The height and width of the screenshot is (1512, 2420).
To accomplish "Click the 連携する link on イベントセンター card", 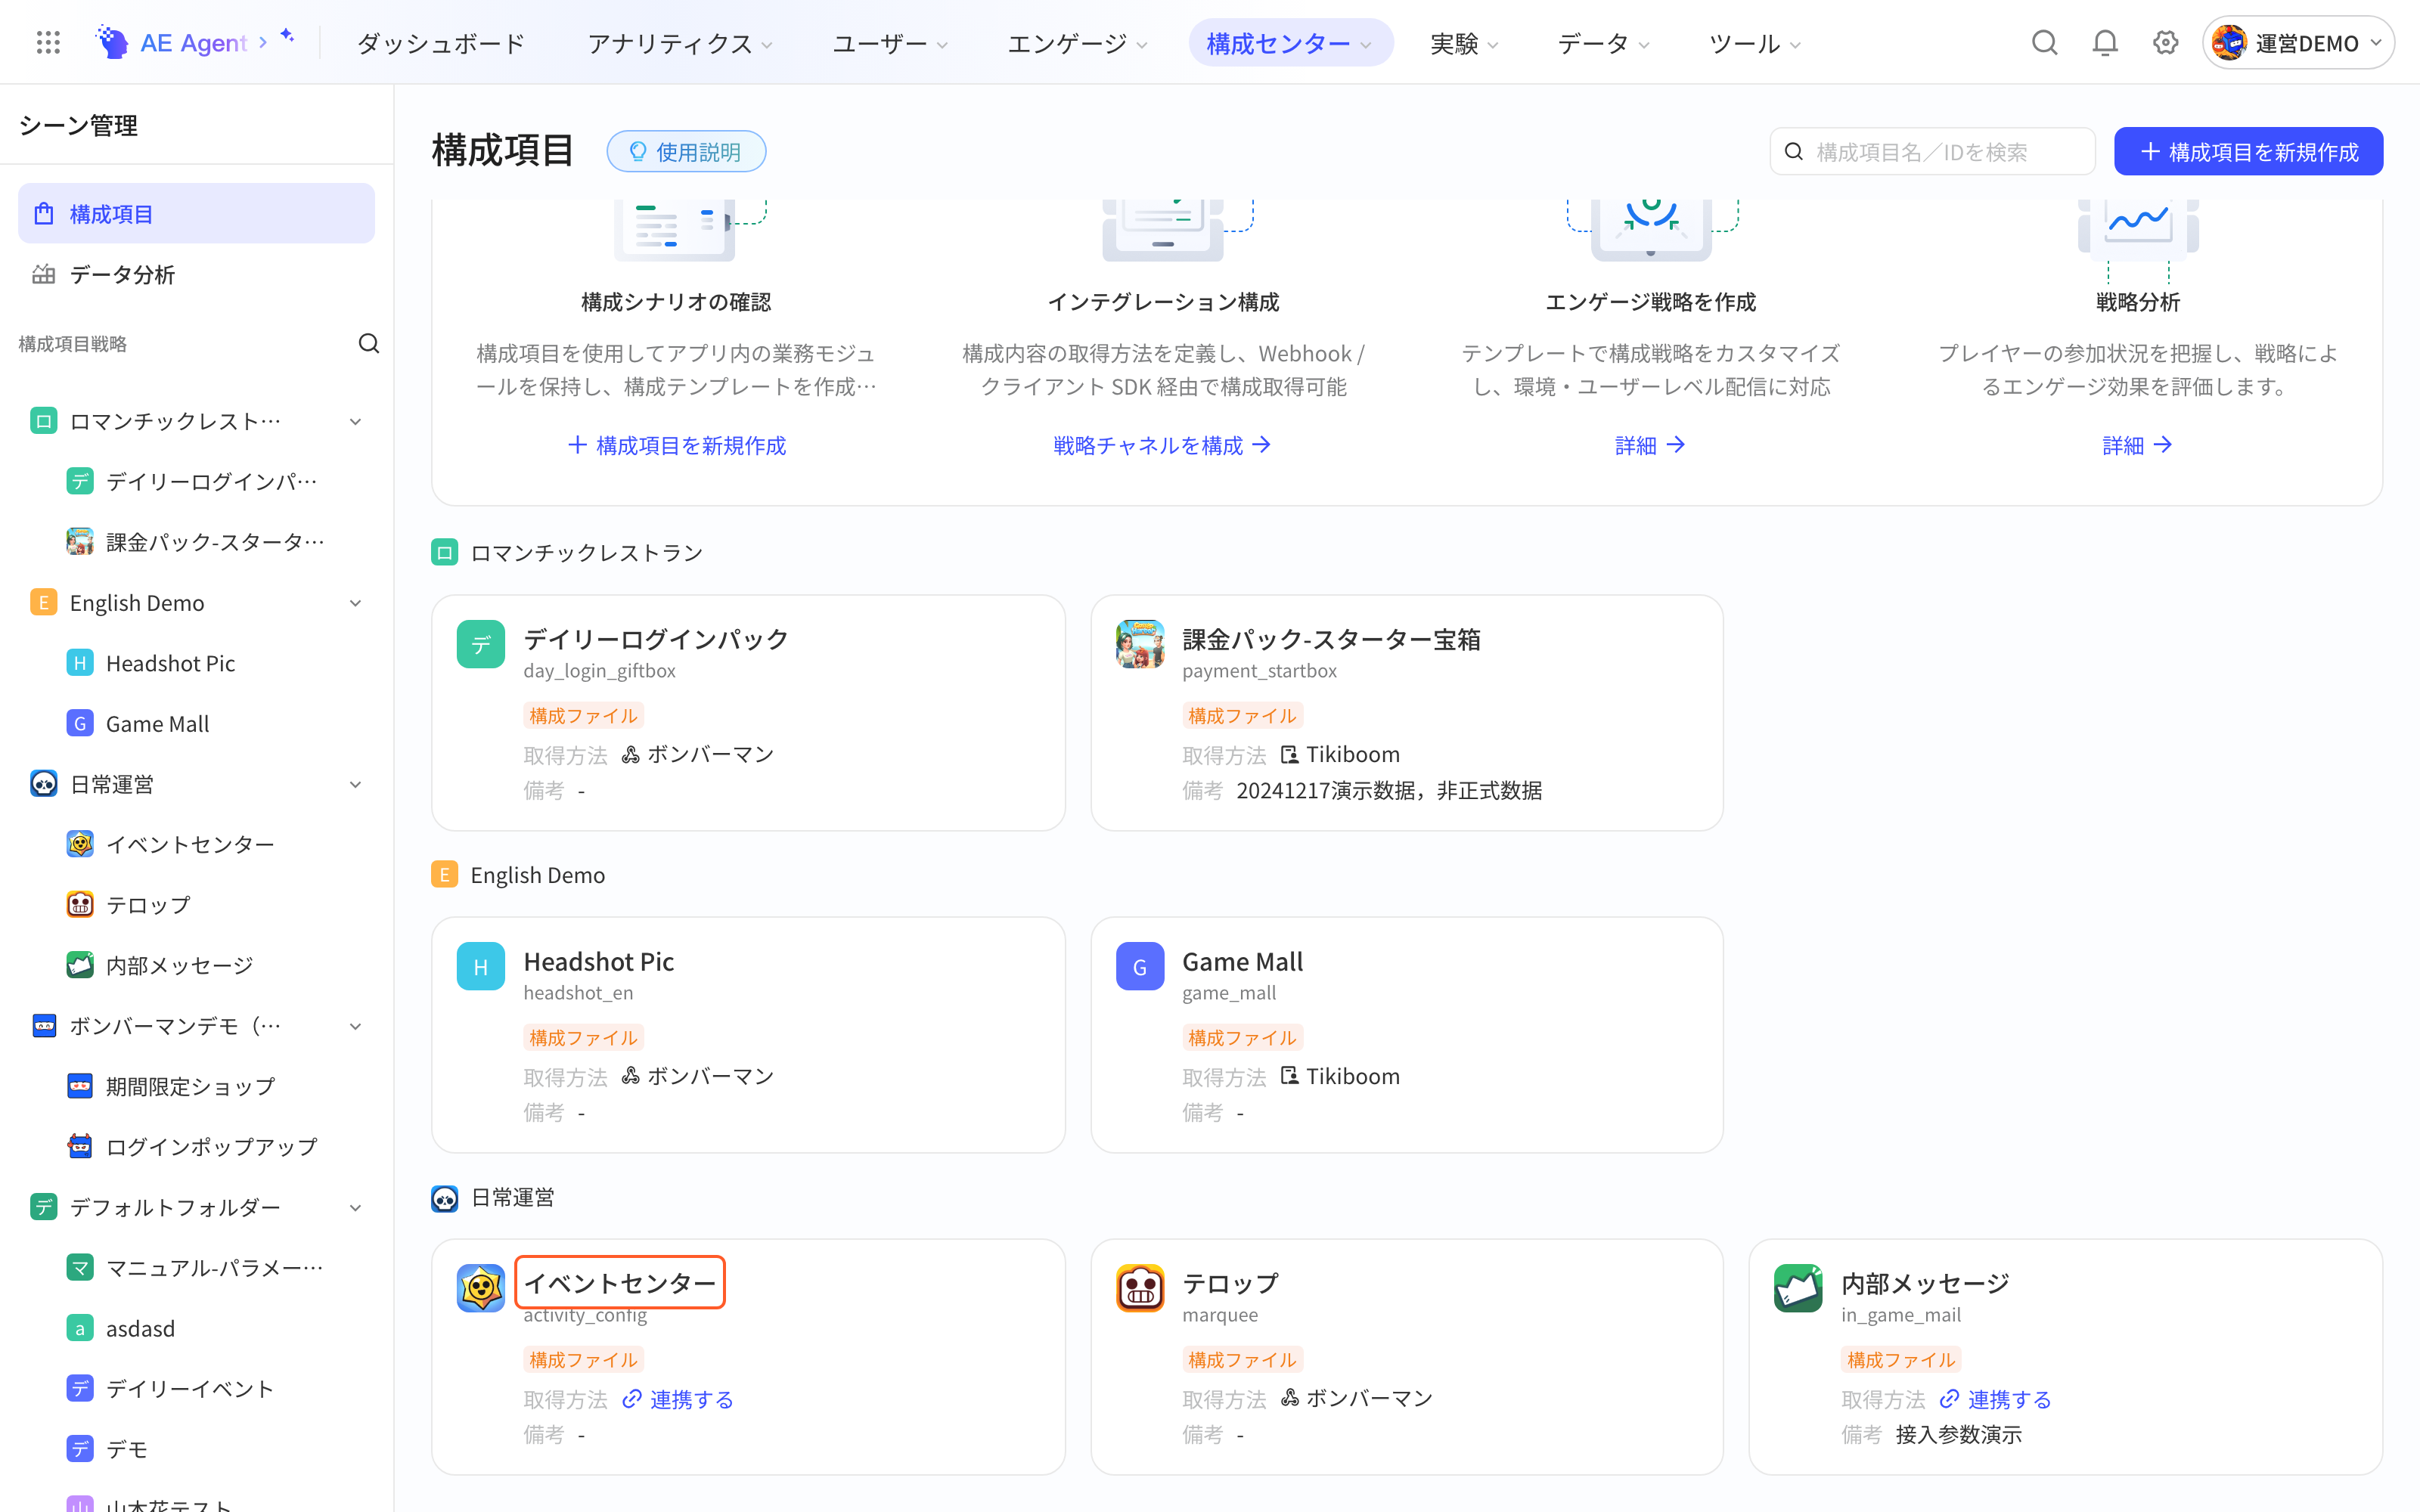I will [x=678, y=1399].
